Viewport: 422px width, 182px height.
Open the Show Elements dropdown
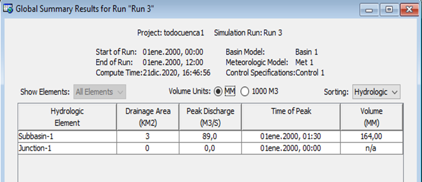100,91
